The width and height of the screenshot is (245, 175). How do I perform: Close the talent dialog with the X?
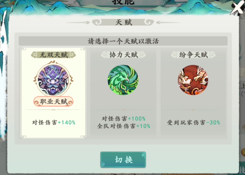click(237, 7)
